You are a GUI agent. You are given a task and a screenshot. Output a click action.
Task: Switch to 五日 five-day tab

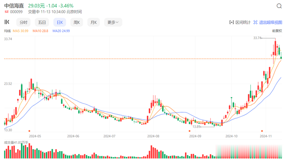42,23
